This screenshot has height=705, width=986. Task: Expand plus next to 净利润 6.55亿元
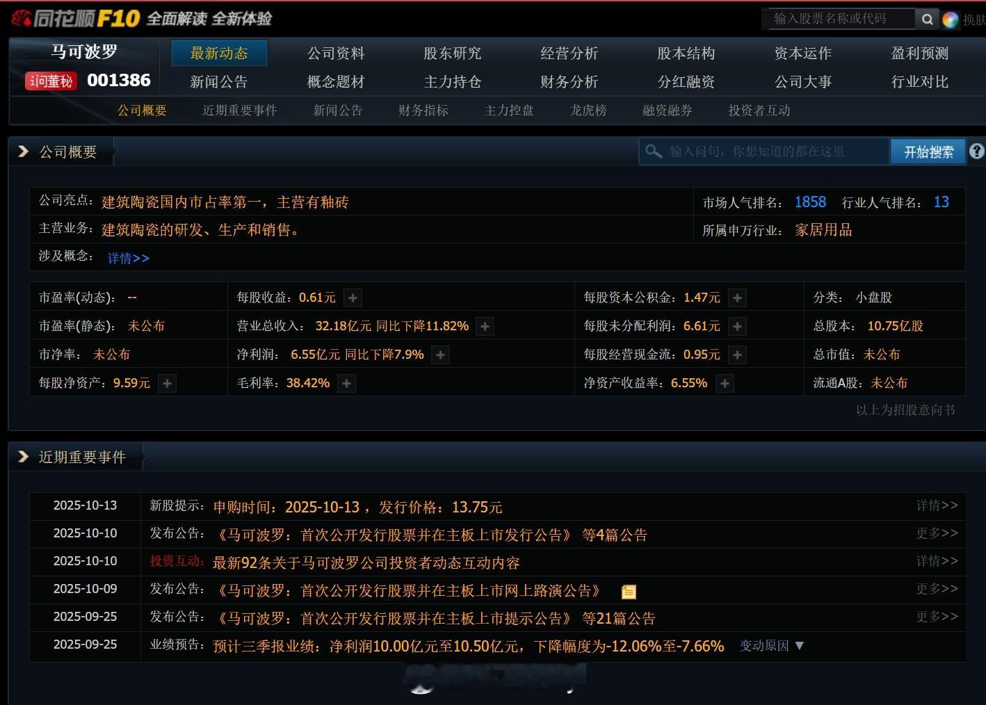[440, 355]
